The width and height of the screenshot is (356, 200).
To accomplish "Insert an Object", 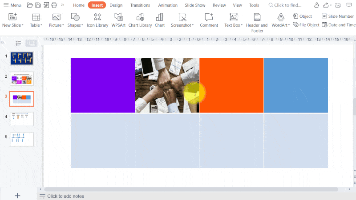I will coord(302,16).
